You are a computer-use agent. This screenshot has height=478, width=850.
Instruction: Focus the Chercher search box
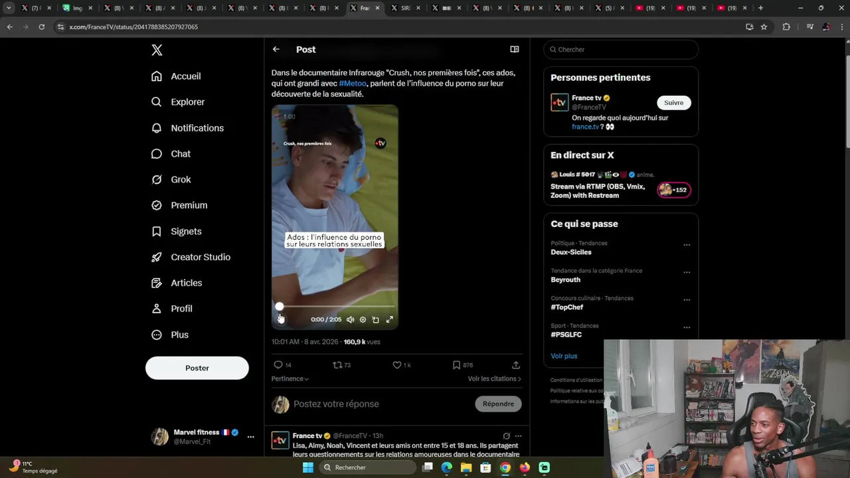[x=621, y=50]
